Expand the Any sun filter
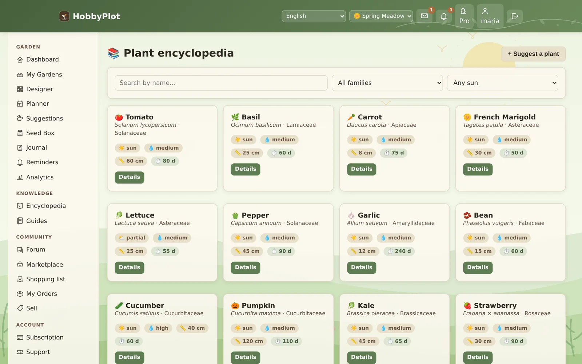582x364 pixels. point(502,83)
